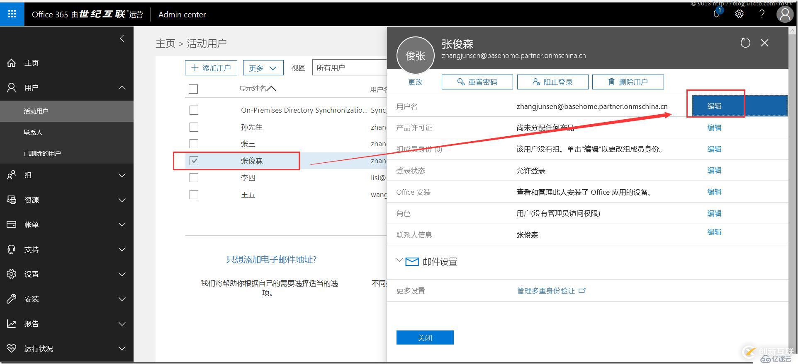Open 报告 in sidebar menu
The height and width of the screenshot is (364, 798).
pos(32,324)
